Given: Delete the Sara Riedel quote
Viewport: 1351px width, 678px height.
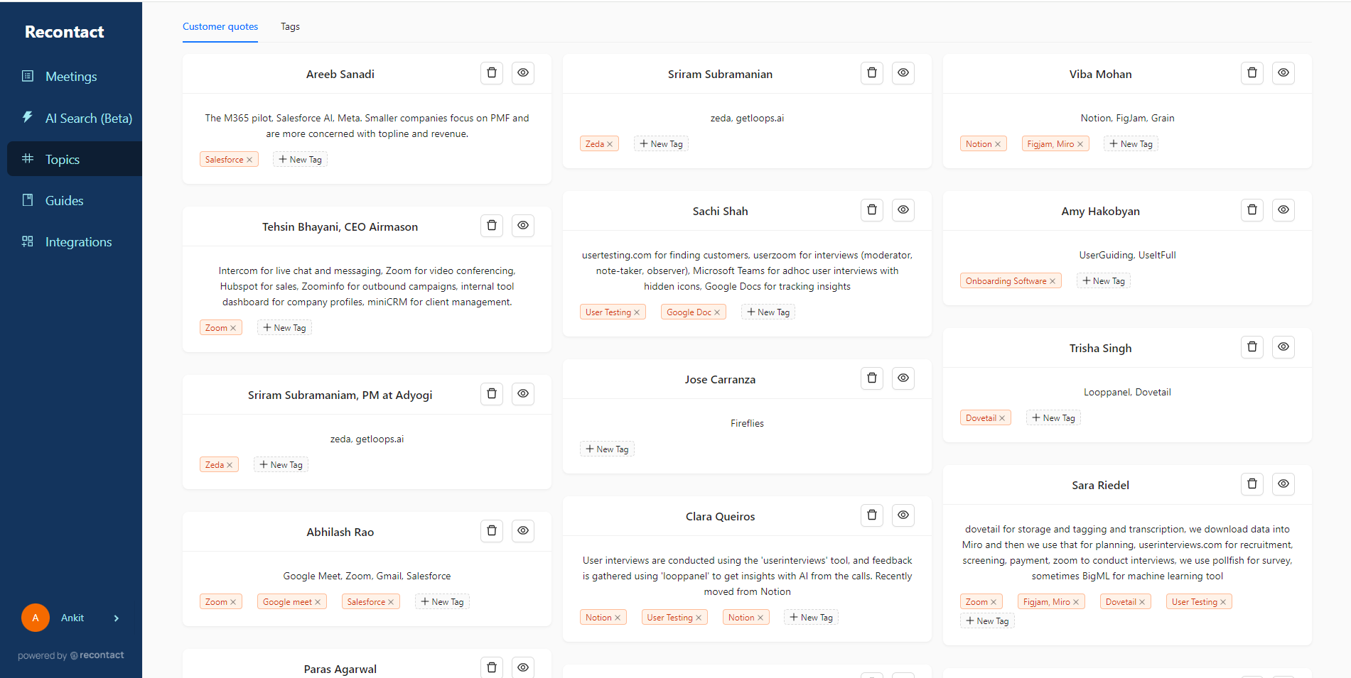Looking at the screenshot, I should click(x=1252, y=484).
